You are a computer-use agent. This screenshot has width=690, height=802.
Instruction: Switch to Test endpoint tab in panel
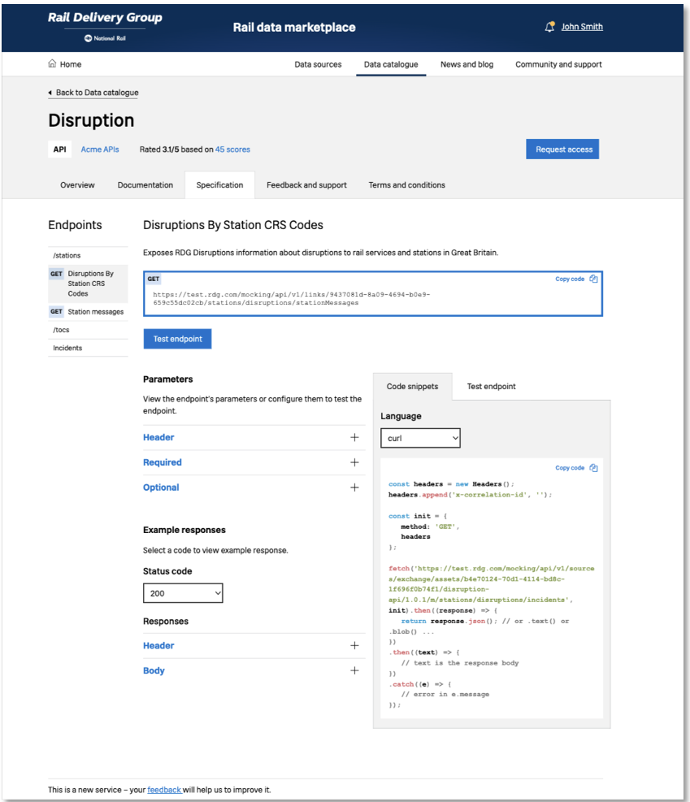(491, 387)
